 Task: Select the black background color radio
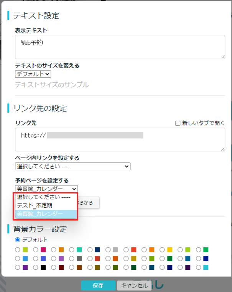36,267
